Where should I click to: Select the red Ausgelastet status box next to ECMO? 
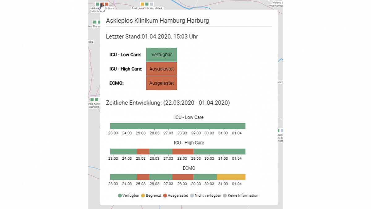[x=161, y=83]
